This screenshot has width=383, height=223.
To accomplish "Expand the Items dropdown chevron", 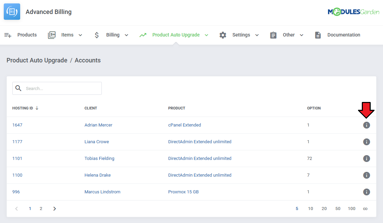I will pyautogui.click(x=80, y=35).
